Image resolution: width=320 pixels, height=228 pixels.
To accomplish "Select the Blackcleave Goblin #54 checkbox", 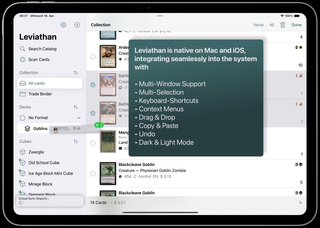I will (93, 174).
